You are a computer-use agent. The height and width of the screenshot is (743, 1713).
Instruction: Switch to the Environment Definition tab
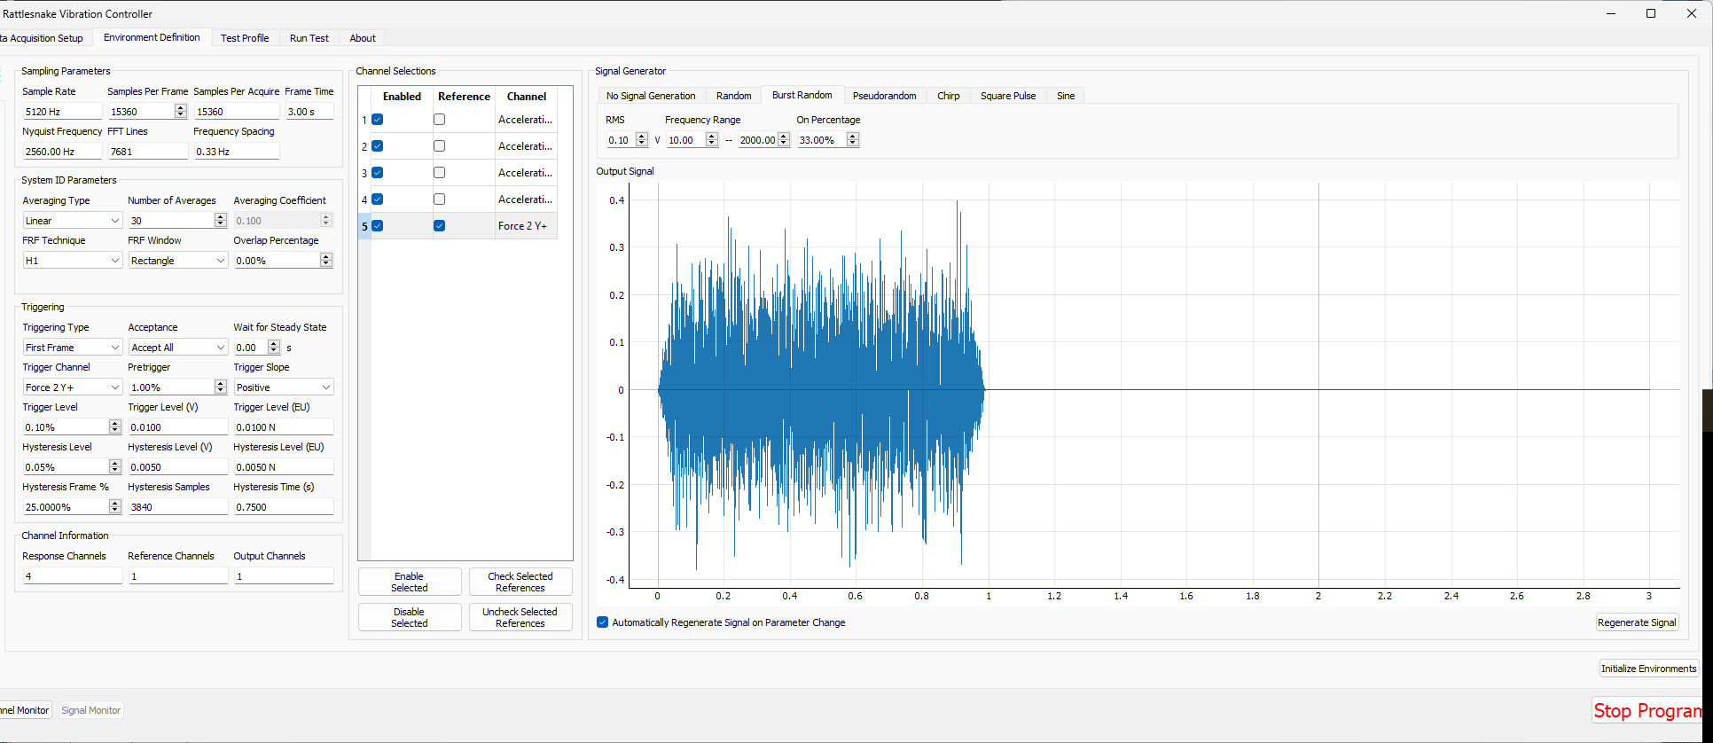pos(152,37)
